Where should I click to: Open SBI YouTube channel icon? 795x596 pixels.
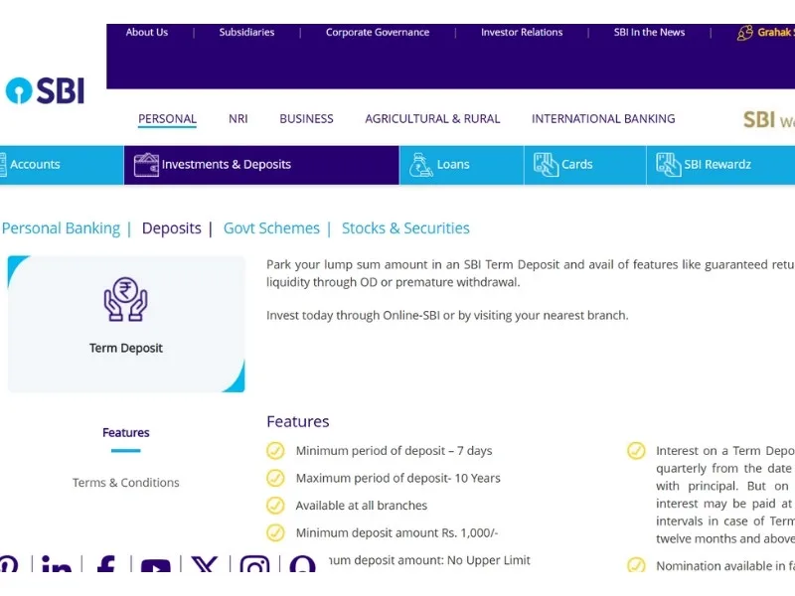click(x=155, y=565)
